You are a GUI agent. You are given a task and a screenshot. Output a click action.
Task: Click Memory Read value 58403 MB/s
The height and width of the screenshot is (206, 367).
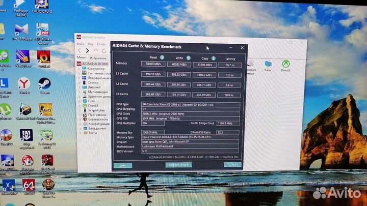pyautogui.click(x=153, y=64)
